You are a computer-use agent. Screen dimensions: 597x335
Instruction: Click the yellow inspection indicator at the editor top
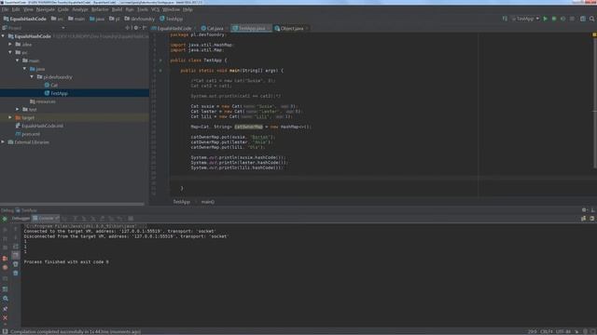click(594, 34)
